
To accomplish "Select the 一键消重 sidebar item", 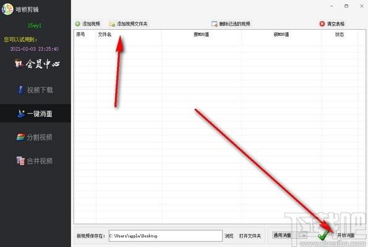I will (x=35, y=114).
